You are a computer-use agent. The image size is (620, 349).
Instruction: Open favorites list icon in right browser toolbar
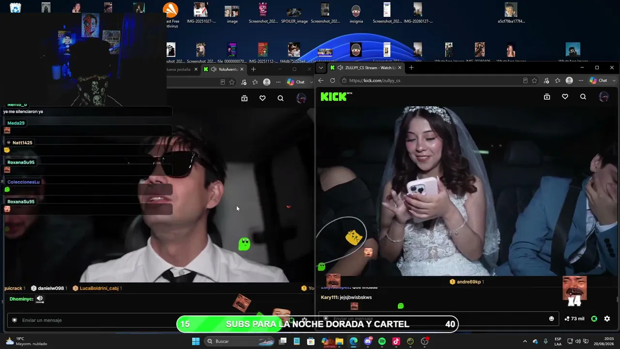click(x=558, y=80)
